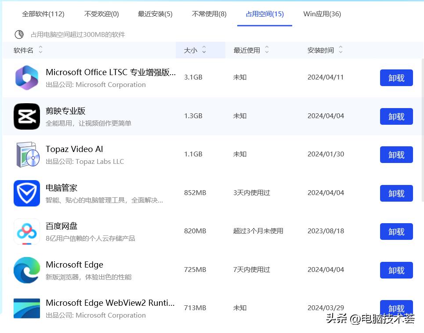The width and height of the screenshot is (424, 333).
Task: Select the 电脑管家 name text
Action: click(x=62, y=188)
